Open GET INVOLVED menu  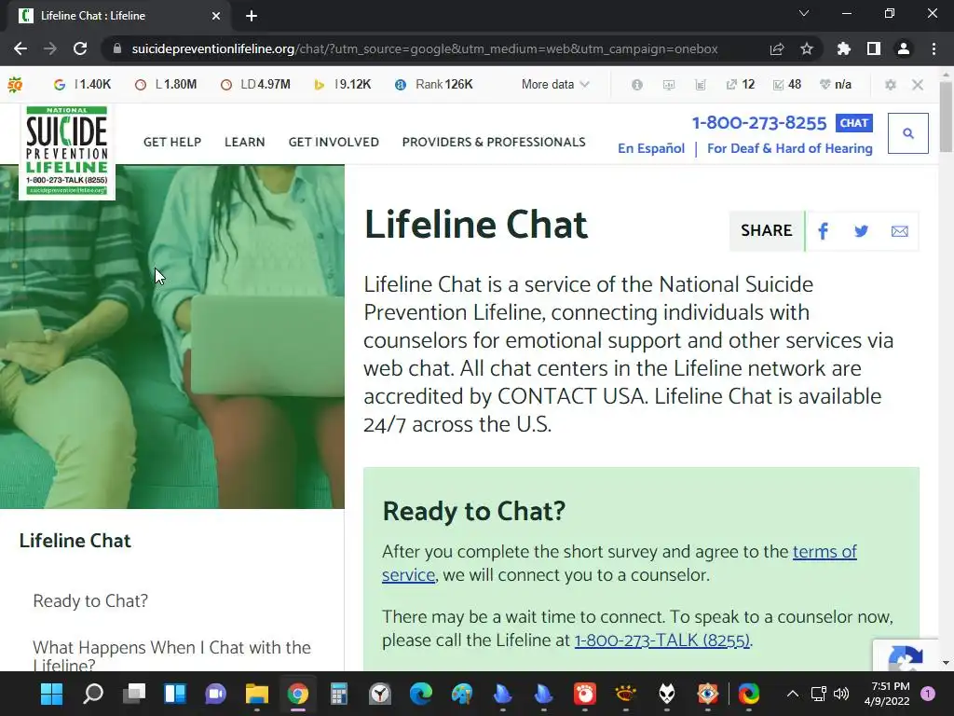click(x=334, y=142)
